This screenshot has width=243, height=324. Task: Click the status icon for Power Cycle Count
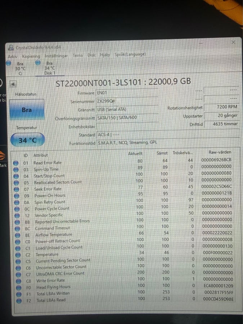(x=17, y=209)
